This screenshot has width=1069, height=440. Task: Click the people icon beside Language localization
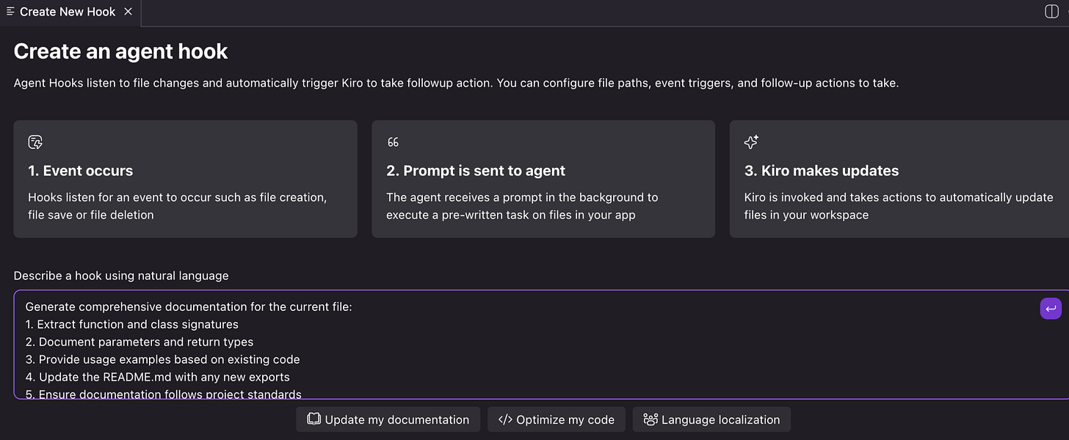[x=650, y=419]
